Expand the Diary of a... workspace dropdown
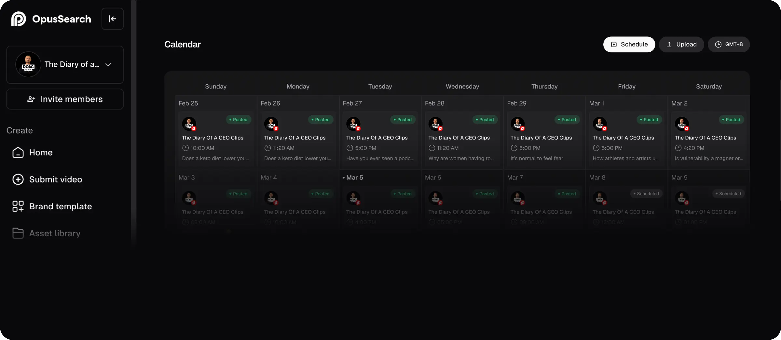 (x=108, y=64)
